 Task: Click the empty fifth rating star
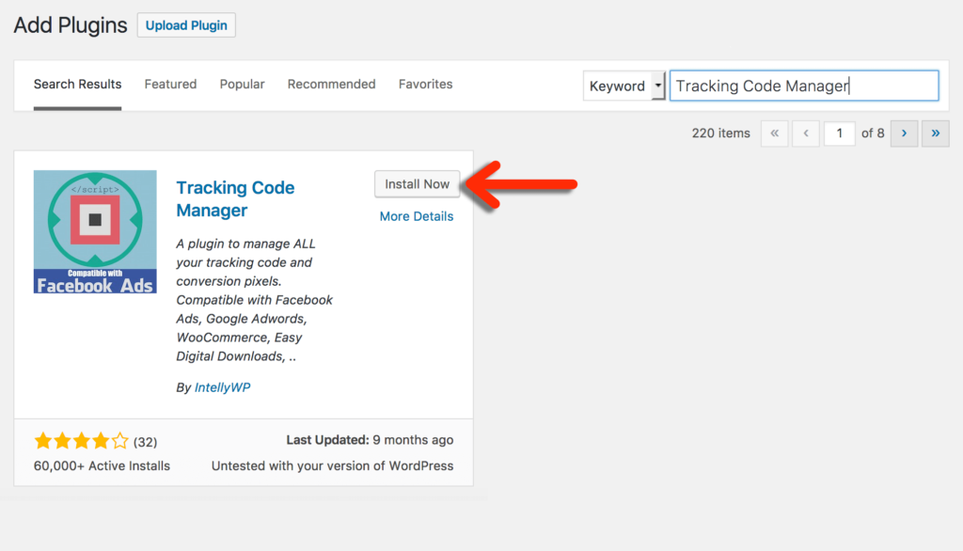click(119, 440)
